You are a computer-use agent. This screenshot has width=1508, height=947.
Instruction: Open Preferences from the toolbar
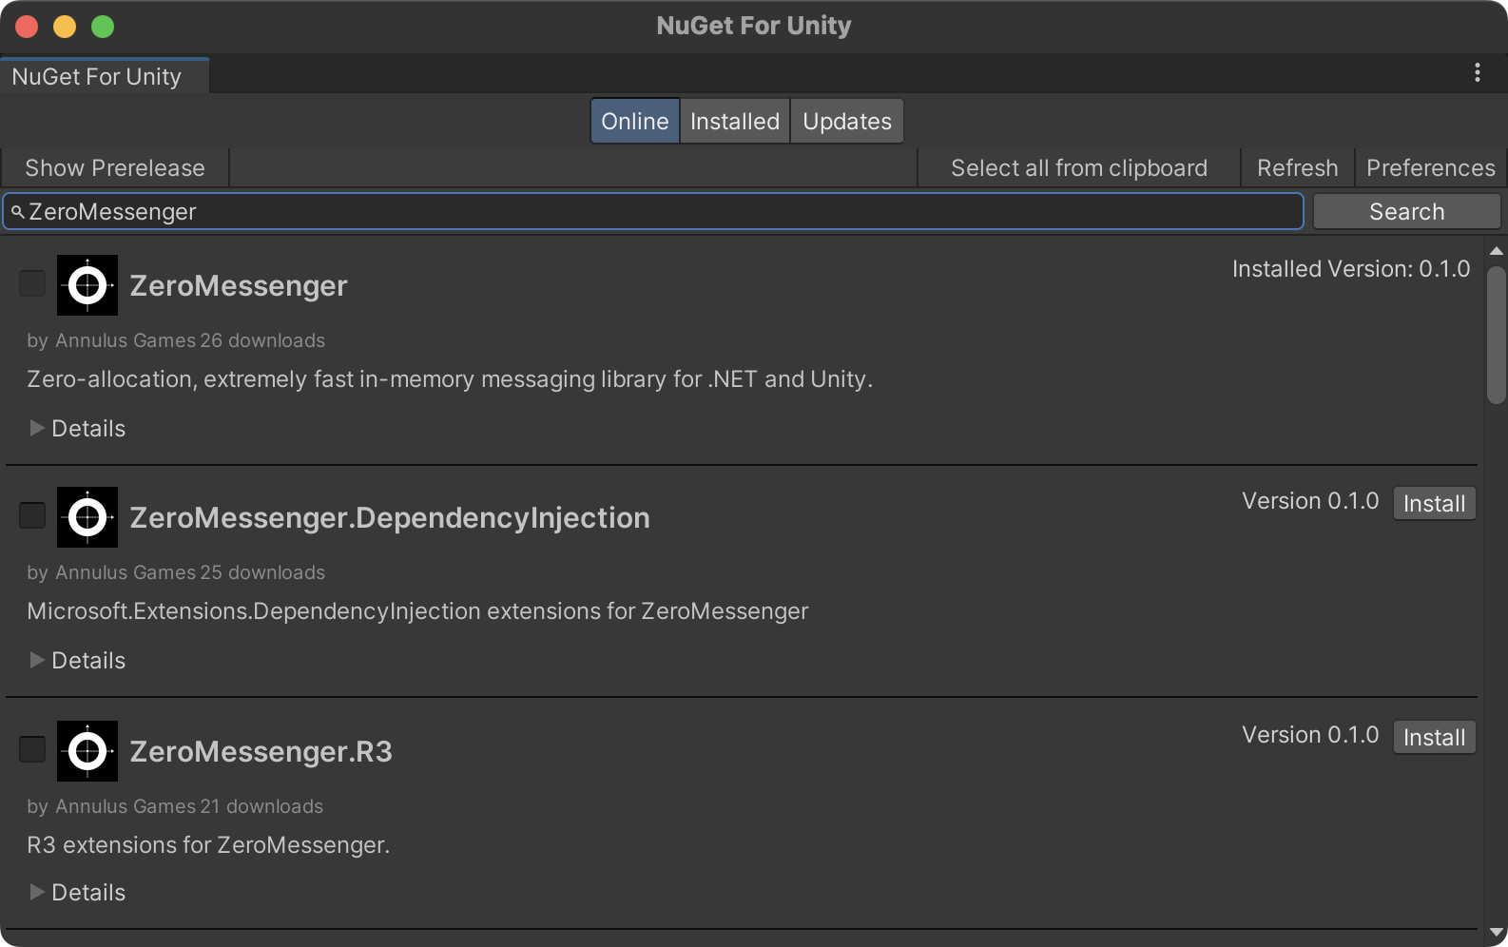click(1430, 168)
